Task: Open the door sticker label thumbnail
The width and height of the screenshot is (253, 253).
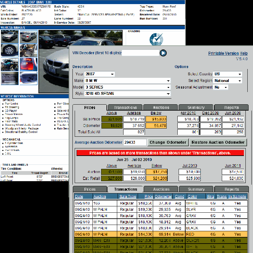Action: tap(10, 78)
